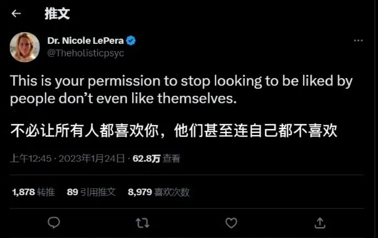Go back using the left arrow
The image size is (378, 238).
click(16, 14)
